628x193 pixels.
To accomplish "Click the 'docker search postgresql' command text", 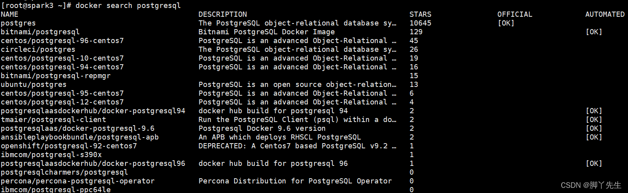I will (x=128, y=6).
